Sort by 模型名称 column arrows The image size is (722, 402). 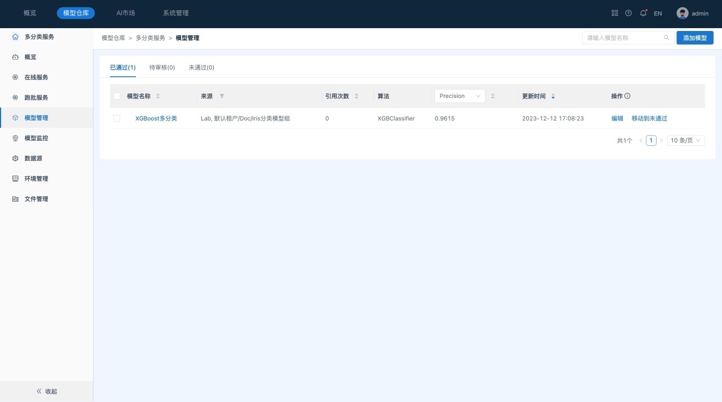[x=158, y=96]
